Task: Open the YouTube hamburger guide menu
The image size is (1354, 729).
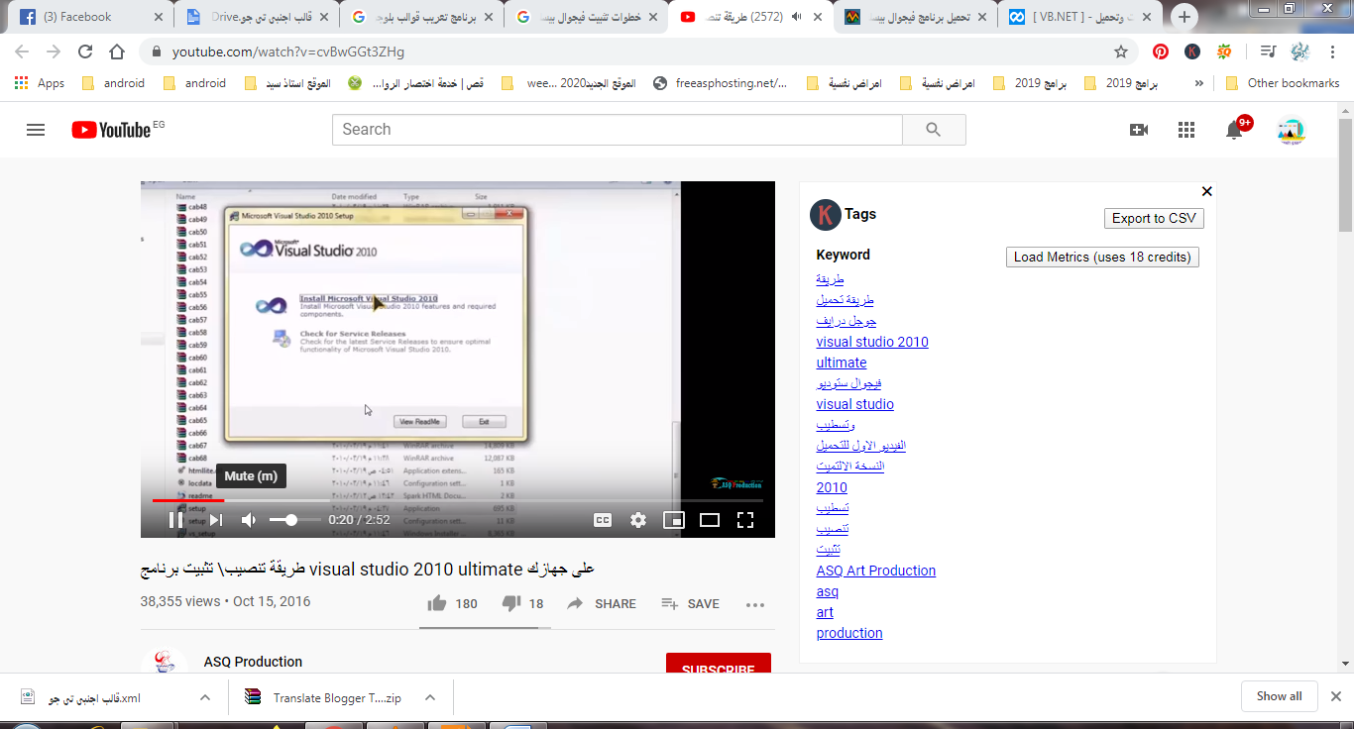Action: (36, 130)
